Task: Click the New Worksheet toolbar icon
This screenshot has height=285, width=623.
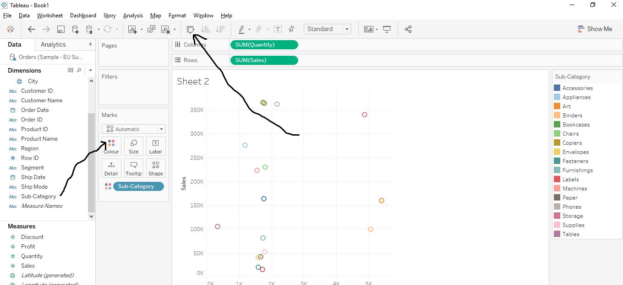Action: (x=132, y=29)
